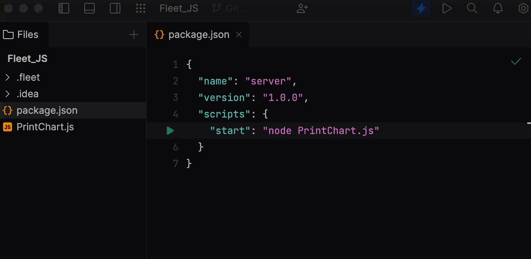
Task: Open Fleet settings gear
Action: (x=523, y=8)
